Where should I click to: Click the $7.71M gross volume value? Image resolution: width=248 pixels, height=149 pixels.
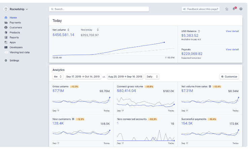58,91
